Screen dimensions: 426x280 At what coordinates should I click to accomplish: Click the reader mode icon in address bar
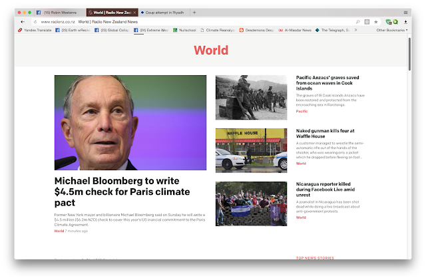point(367,22)
